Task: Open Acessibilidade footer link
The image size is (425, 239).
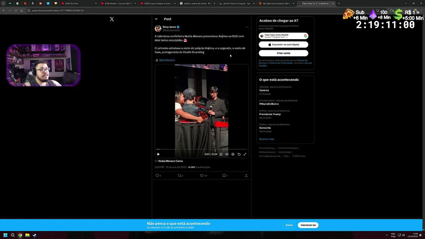Action: click(x=285, y=152)
